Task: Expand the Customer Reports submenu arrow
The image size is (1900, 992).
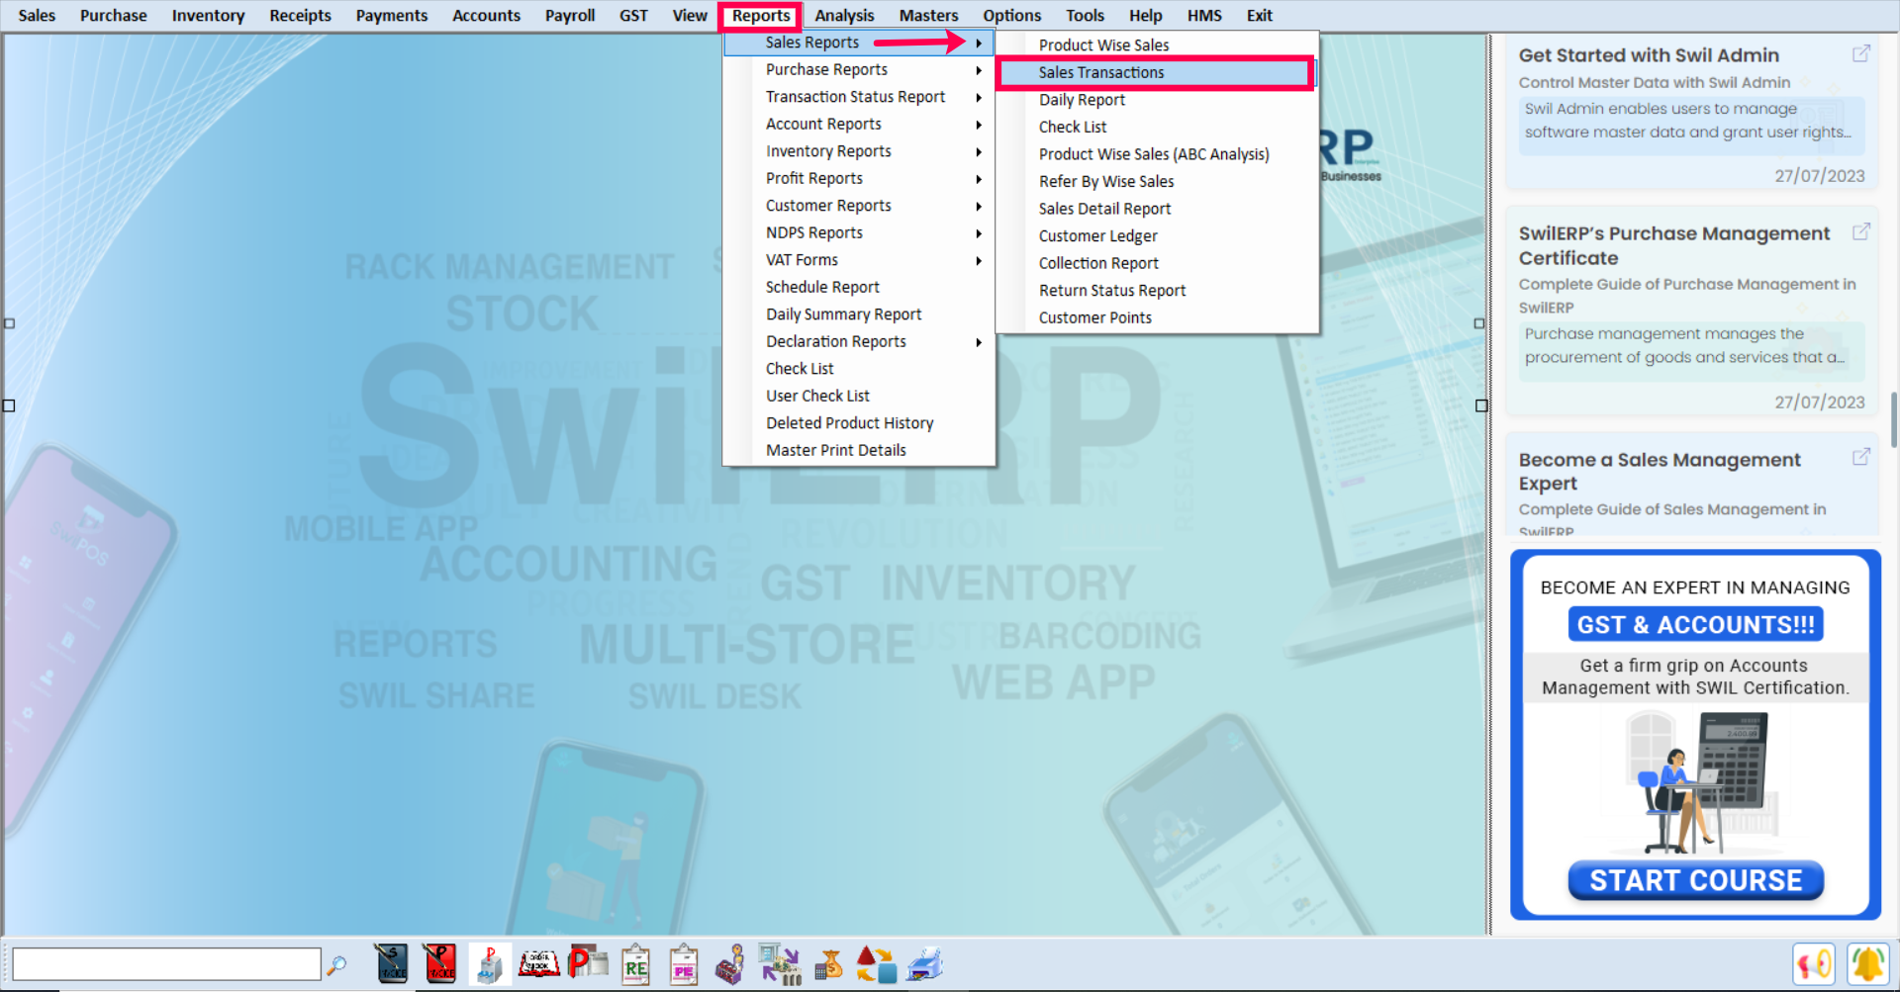Action: point(979,206)
